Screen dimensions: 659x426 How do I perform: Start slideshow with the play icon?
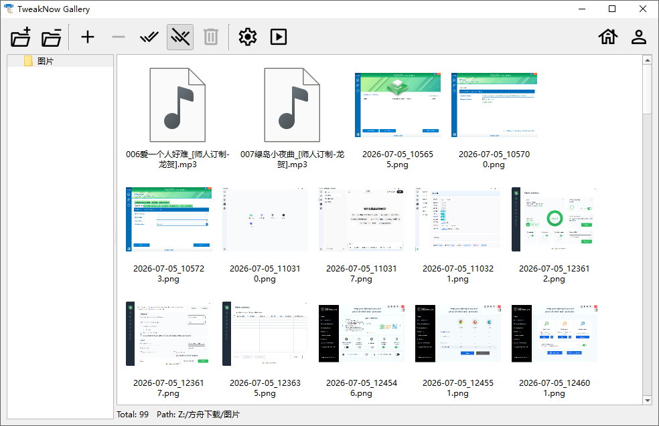[279, 37]
